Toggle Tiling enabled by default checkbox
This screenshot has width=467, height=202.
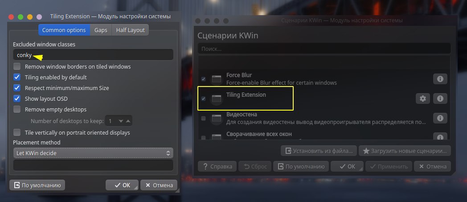17,77
